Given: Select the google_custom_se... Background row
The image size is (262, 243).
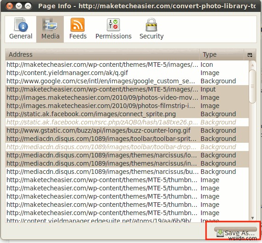Looking at the screenshot, I should point(127,81).
